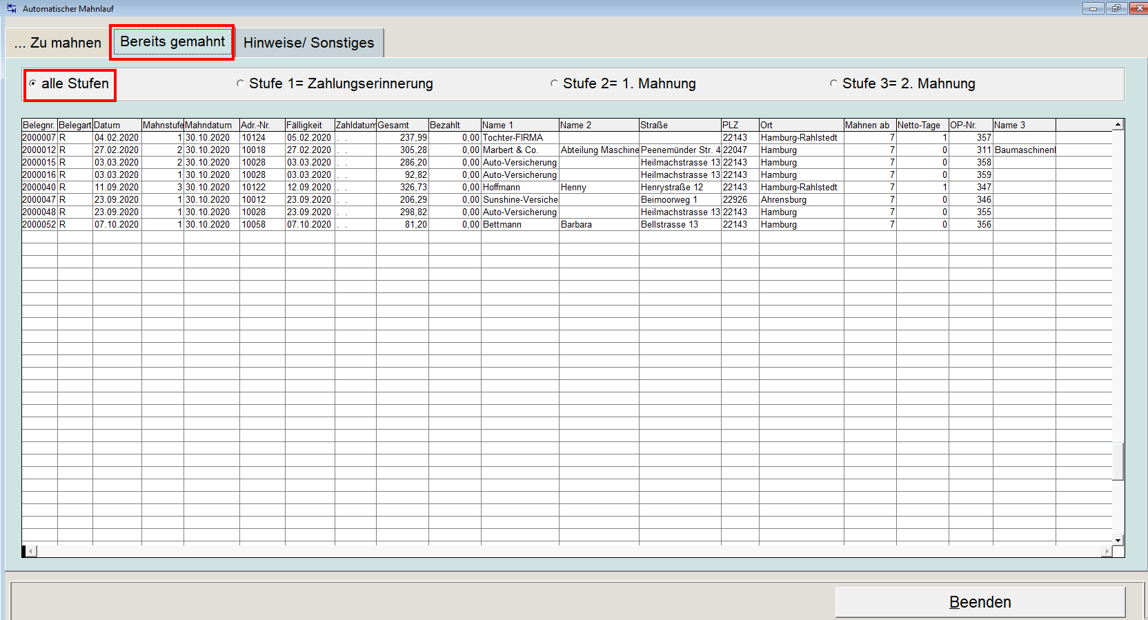Viewport: 1148px width, 620px height.
Task: Click the 'Bezahlt' column header
Action: [x=455, y=125]
